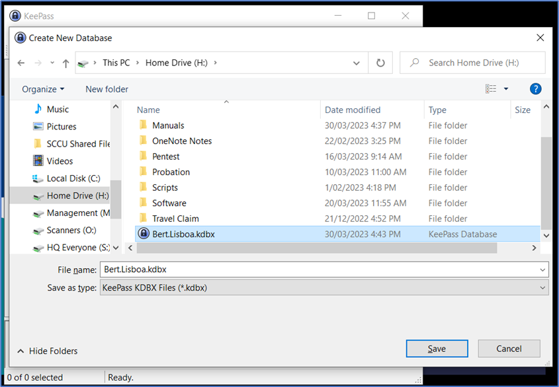
Task: Open Scanners (O:) drive in navigation pane
Action: (65, 230)
